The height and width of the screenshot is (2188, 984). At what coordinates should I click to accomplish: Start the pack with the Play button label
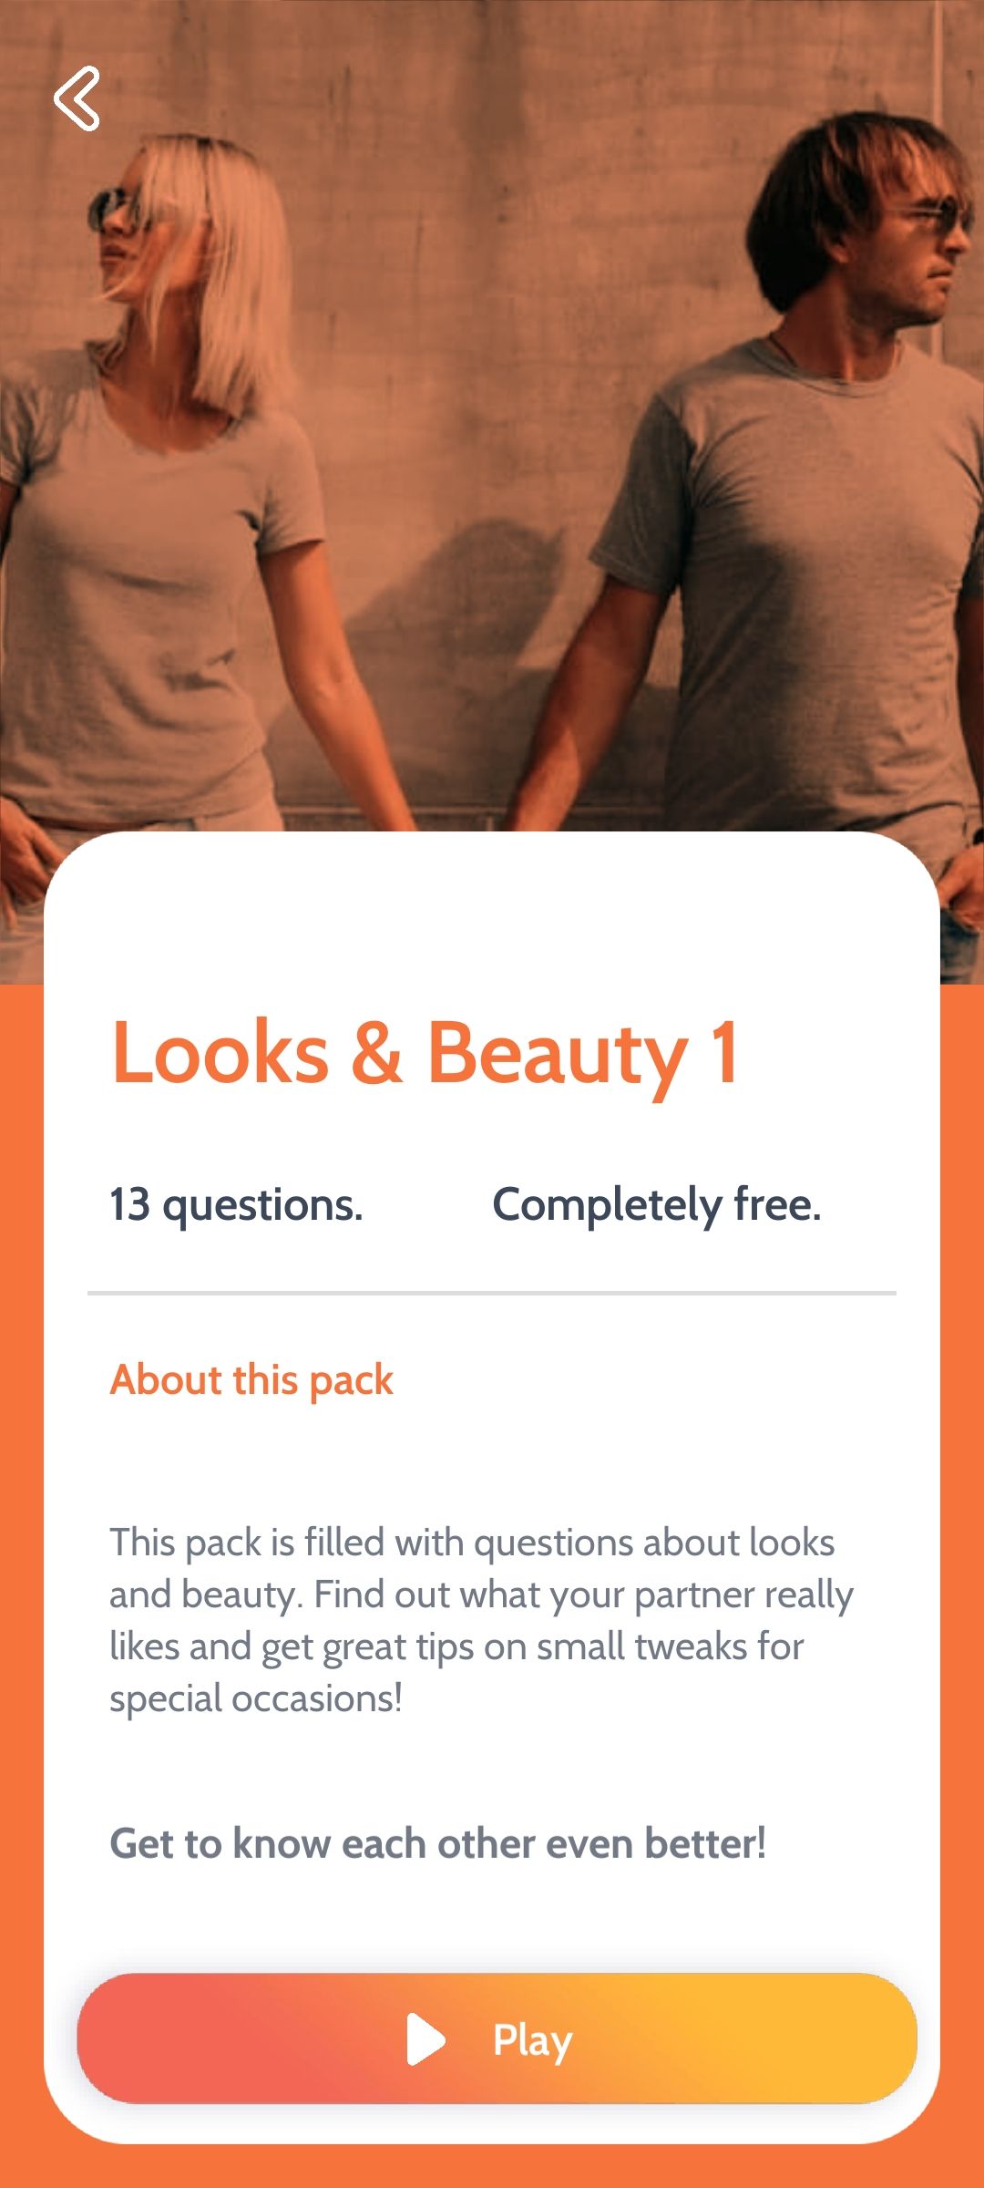click(532, 2040)
